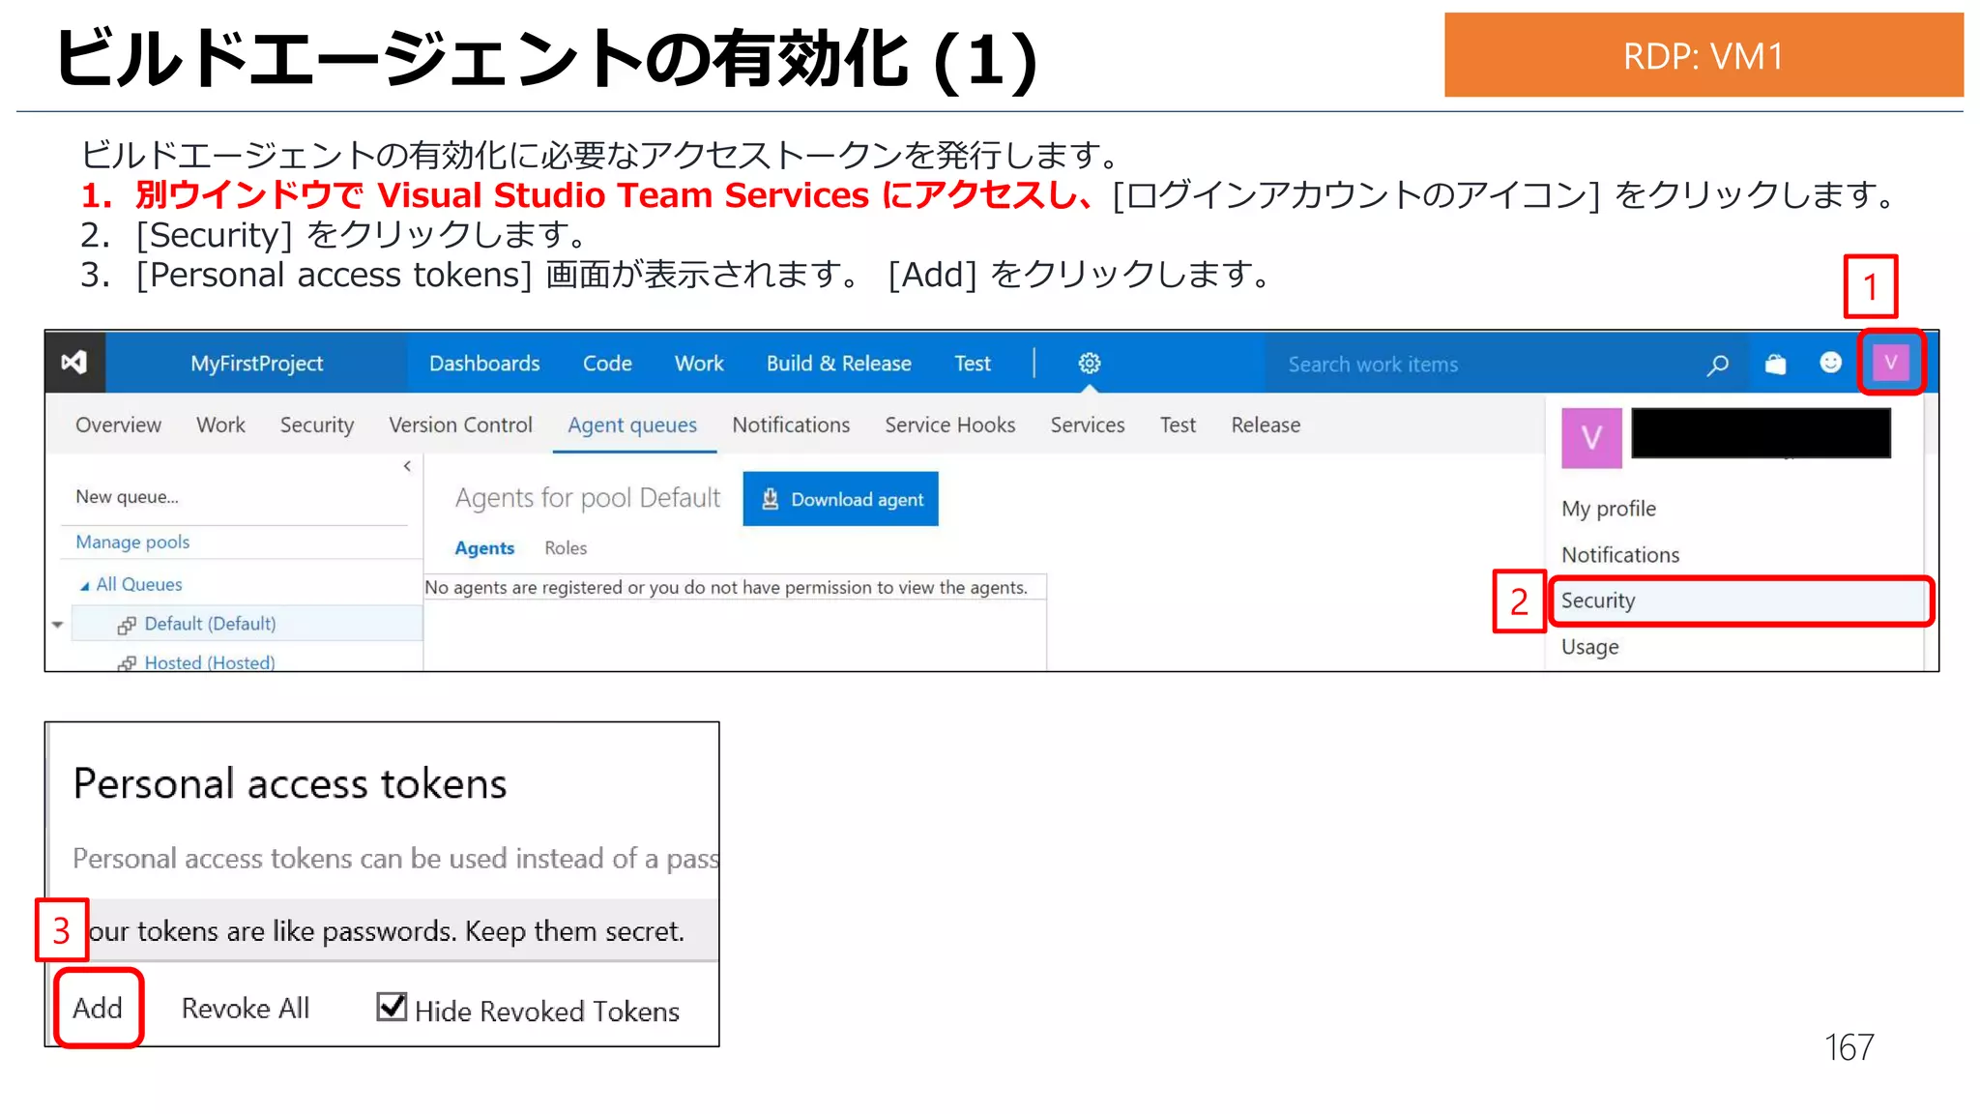Image resolution: width=1980 pixels, height=1114 pixels.
Task: Open the account avatar V menu
Action: click(1890, 363)
